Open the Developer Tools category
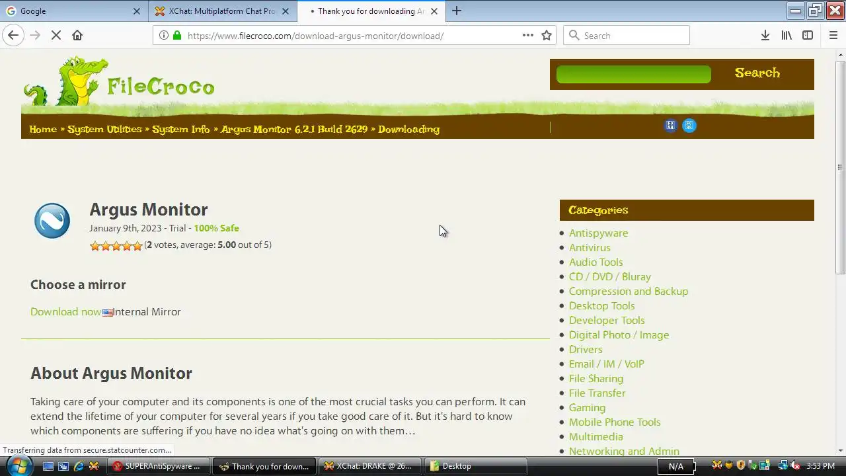This screenshot has height=476, width=846. (x=607, y=320)
